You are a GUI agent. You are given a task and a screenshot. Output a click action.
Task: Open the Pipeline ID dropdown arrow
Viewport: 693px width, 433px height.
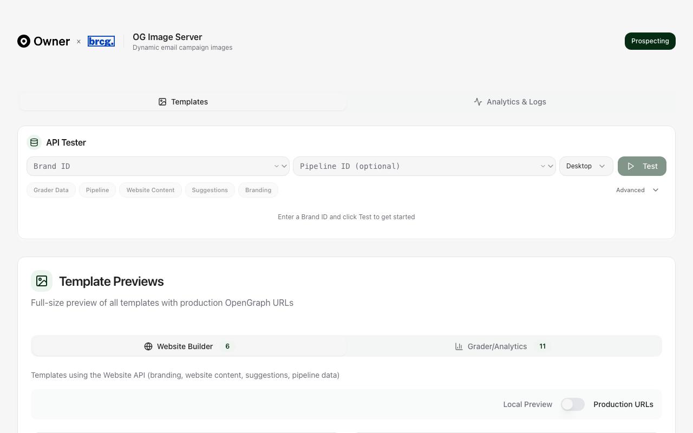(550, 166)
